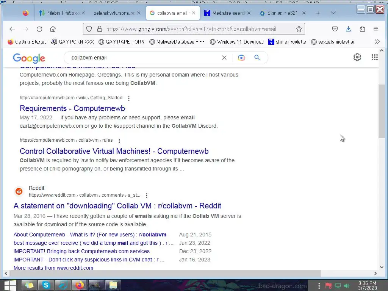
Task: Open the Firefox application menu
Action: 375,29
